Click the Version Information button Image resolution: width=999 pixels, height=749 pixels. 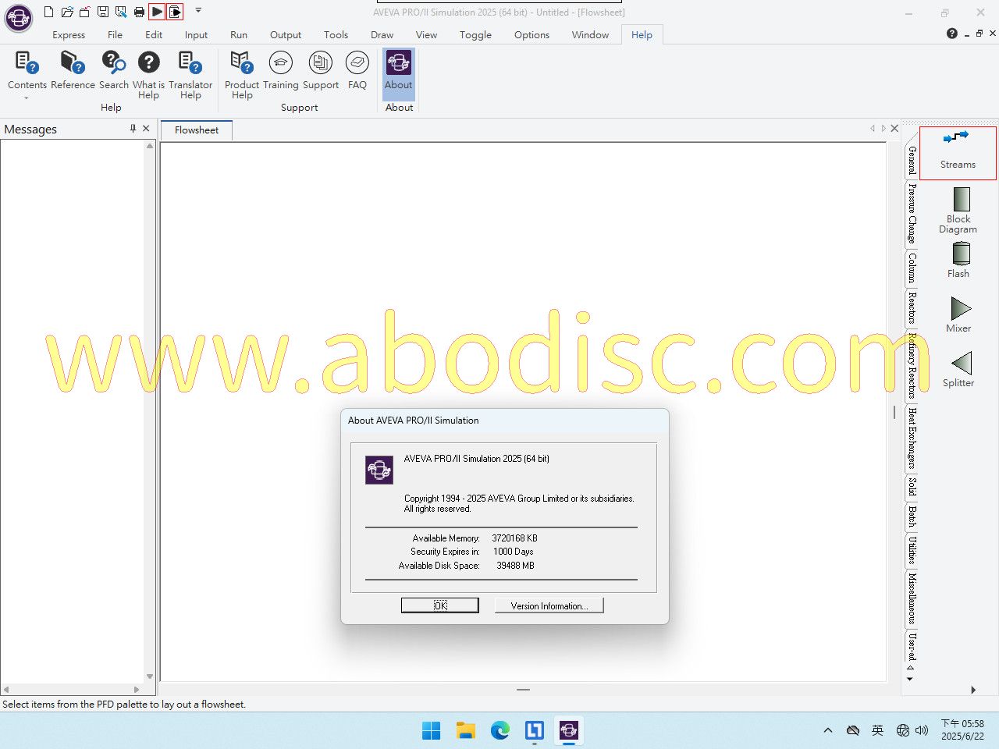pyautogui.click(x=549, y=605)
